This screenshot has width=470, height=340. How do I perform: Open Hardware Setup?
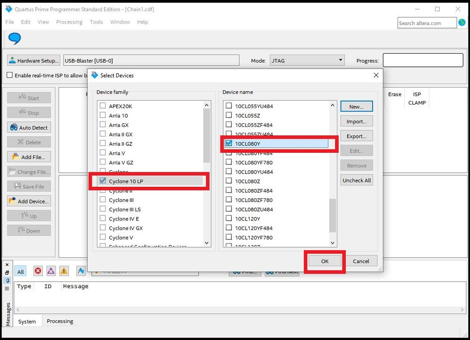point(33,61)
